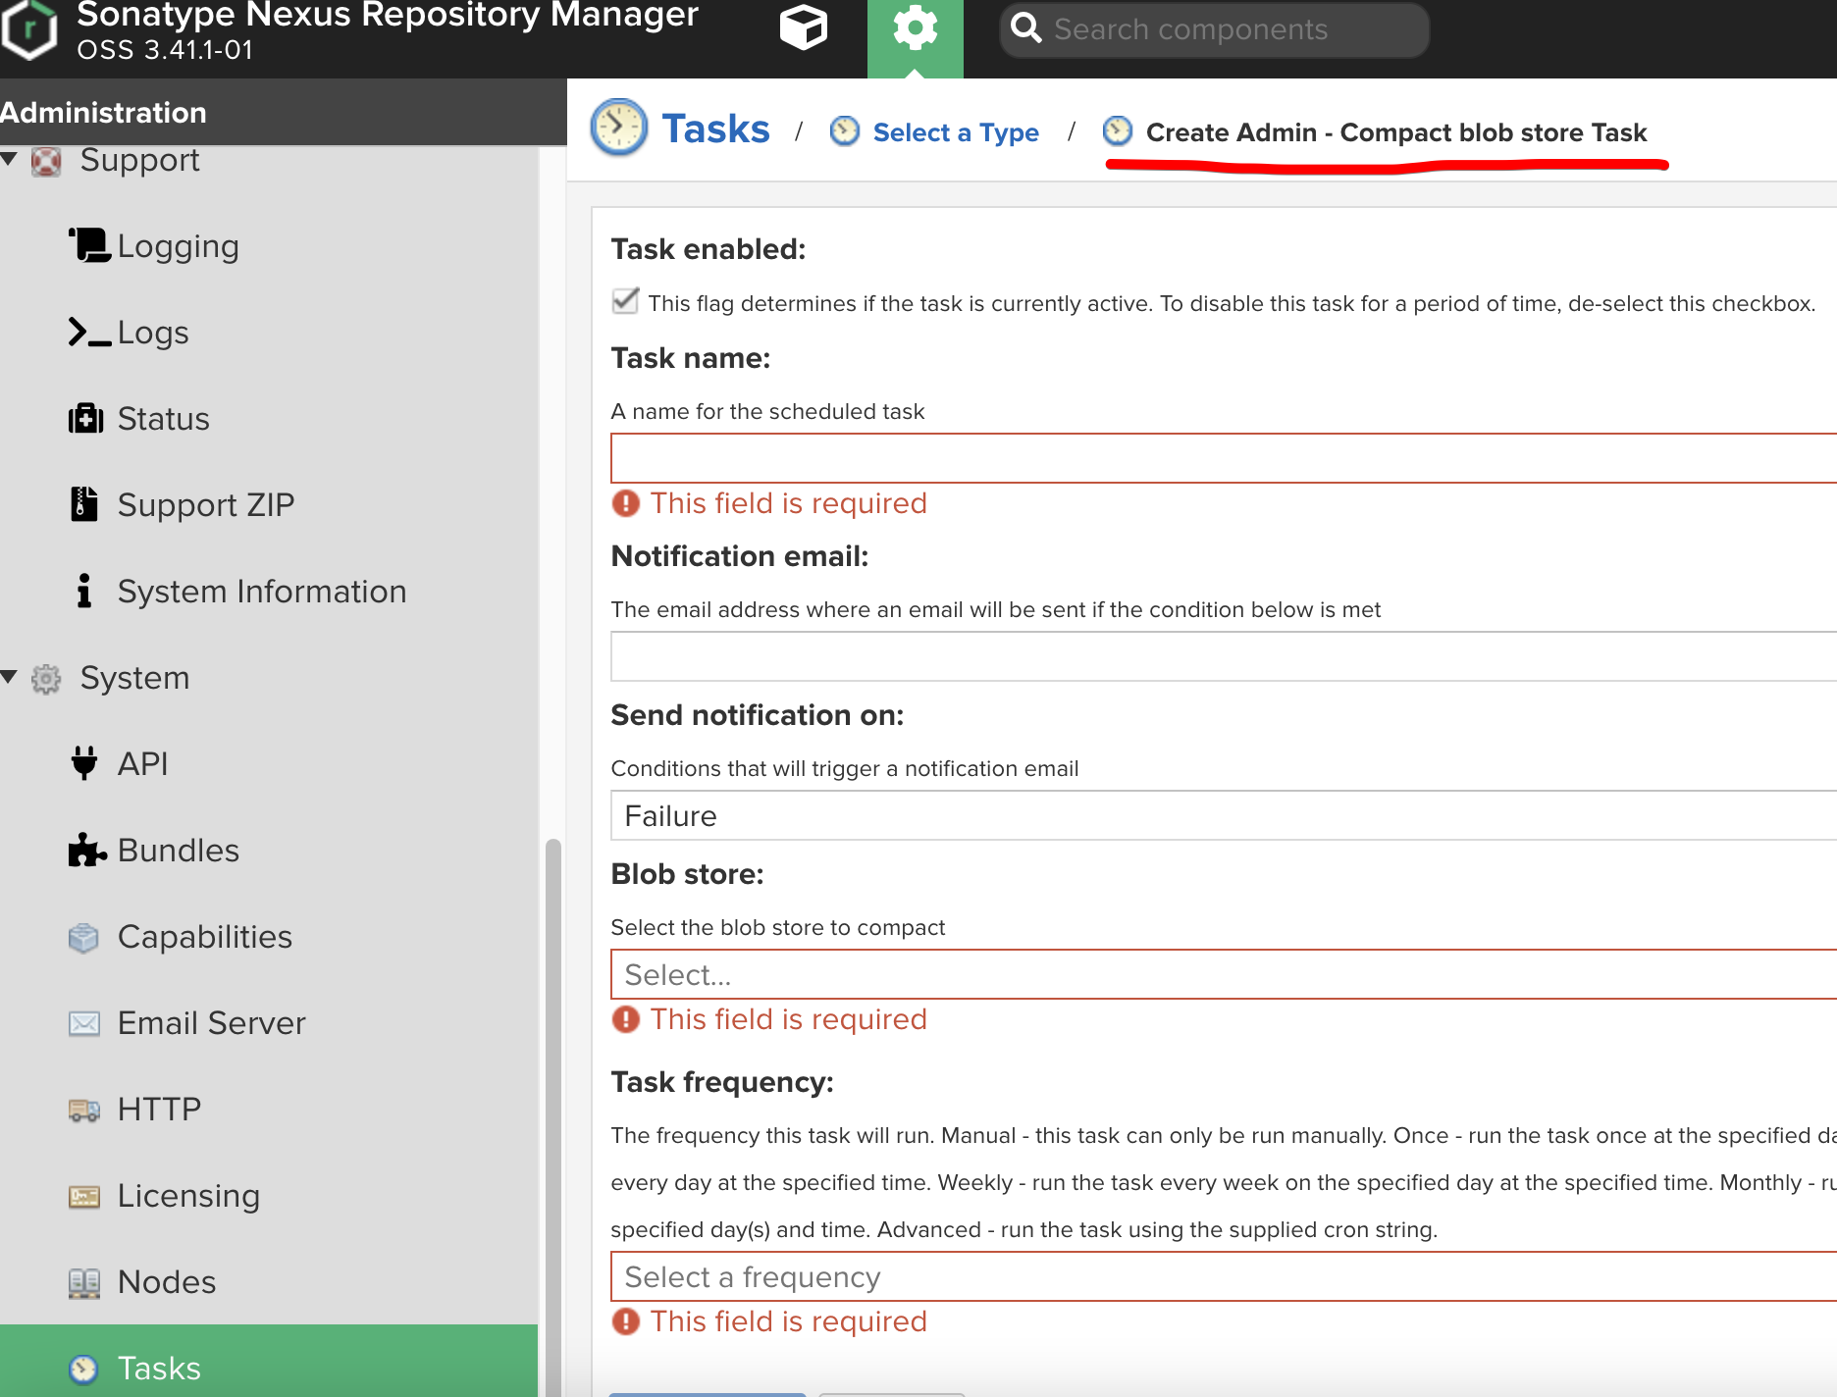The height and width of the screenshot is (1397, 1837).
Task: Click the Task name input field
Action: coord(1224,458)
